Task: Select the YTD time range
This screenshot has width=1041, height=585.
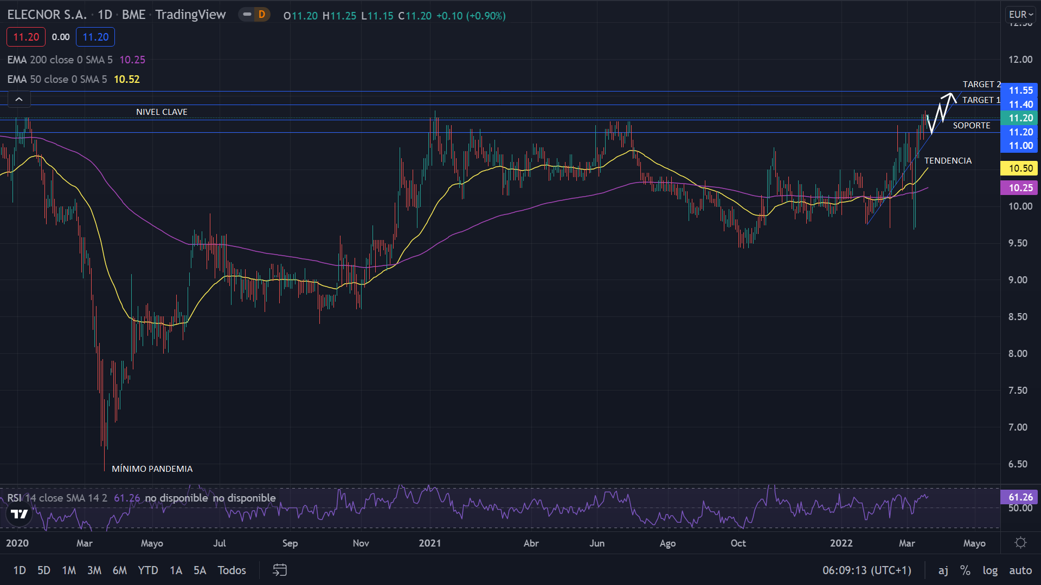Action: click(147, 570)
